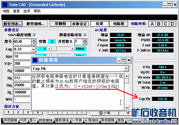Image resolution: width=179 pixels, height=125 pixels.
Task: Select circuit variation D
Action: [172, 24]
